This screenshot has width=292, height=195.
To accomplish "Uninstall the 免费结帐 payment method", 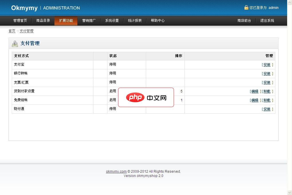I will click(267, 101).
